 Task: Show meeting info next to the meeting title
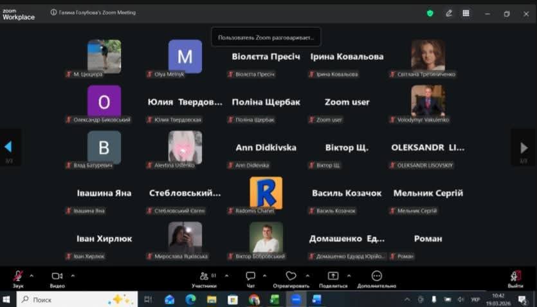coord(54,13)
